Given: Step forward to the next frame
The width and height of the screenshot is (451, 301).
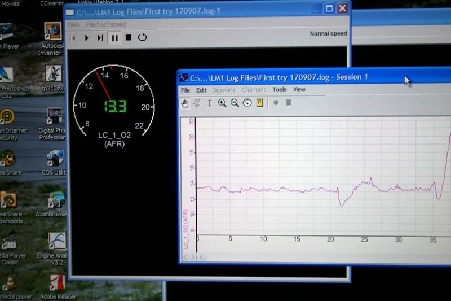Looking at the screenshot, I should coord(100,38).
